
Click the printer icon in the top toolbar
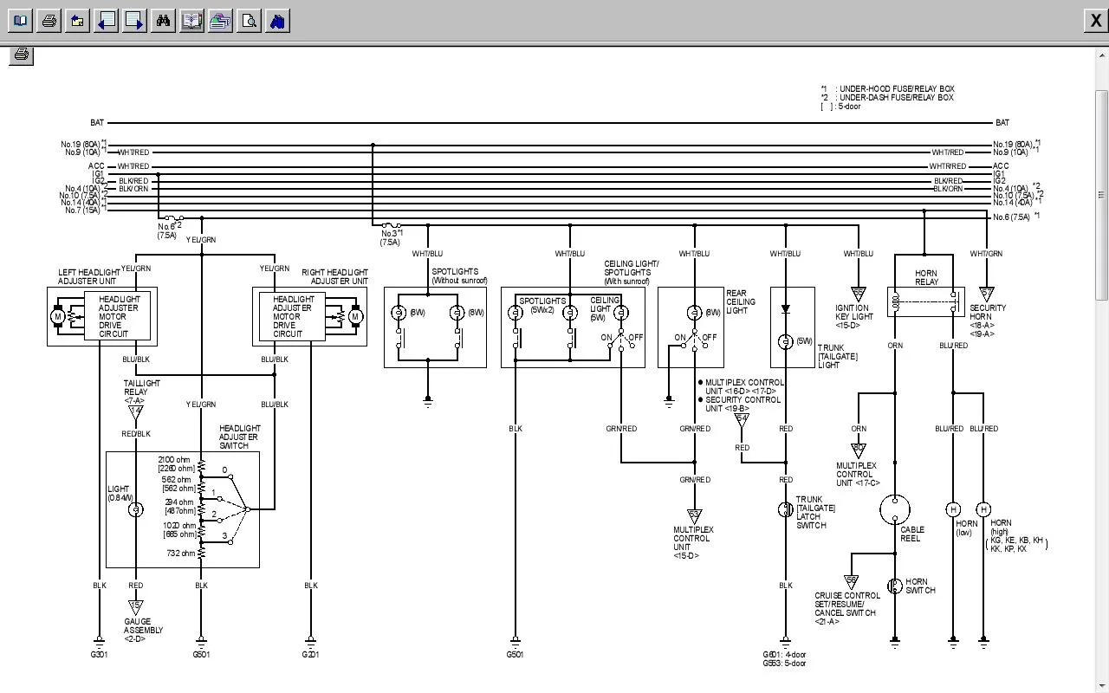(x=49, y=21)
